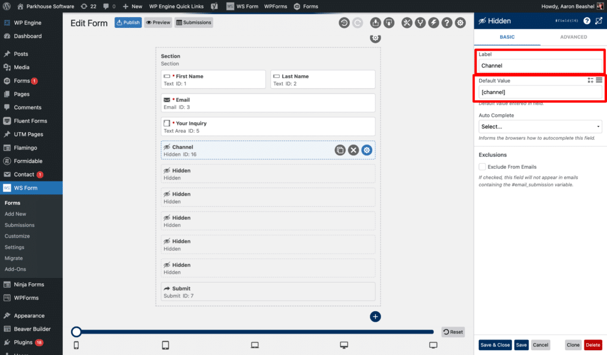Click the actions lightning bolt icon
This screenshot has height=355, width=607.
(435, 22)
